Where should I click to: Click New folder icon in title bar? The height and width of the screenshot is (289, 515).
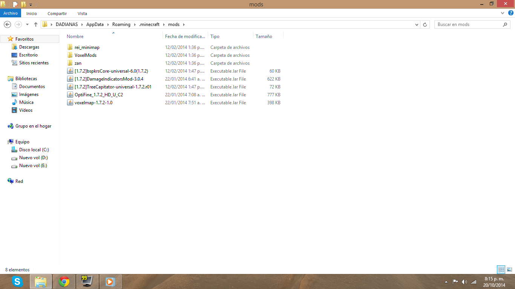pos(23,5)
